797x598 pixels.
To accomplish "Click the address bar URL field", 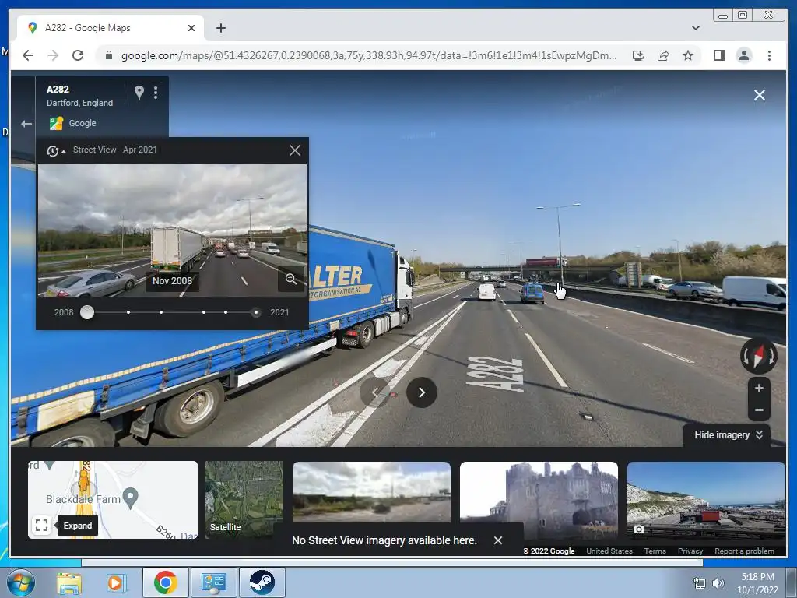I will [x=368, y=55].
